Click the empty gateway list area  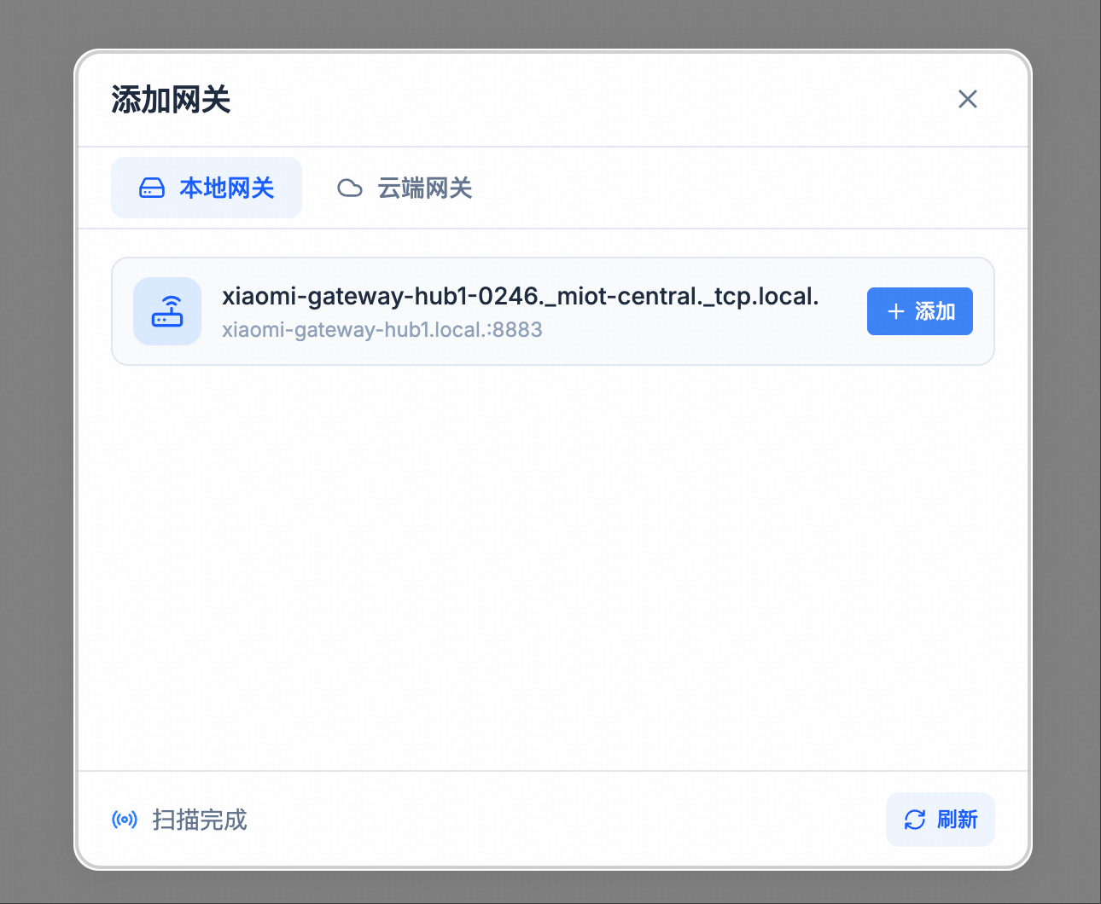click(553, 554)
